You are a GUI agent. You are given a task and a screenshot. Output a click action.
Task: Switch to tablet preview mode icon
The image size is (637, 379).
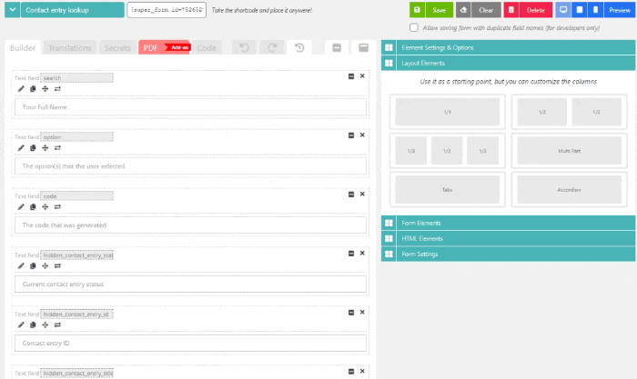(580, 10)
